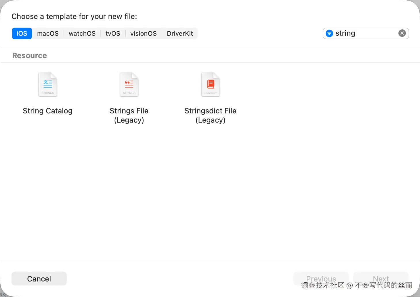Viewport: 420px width, 297px height.
Task: Switch to the macOS platform tab
Action: [48, 33]
